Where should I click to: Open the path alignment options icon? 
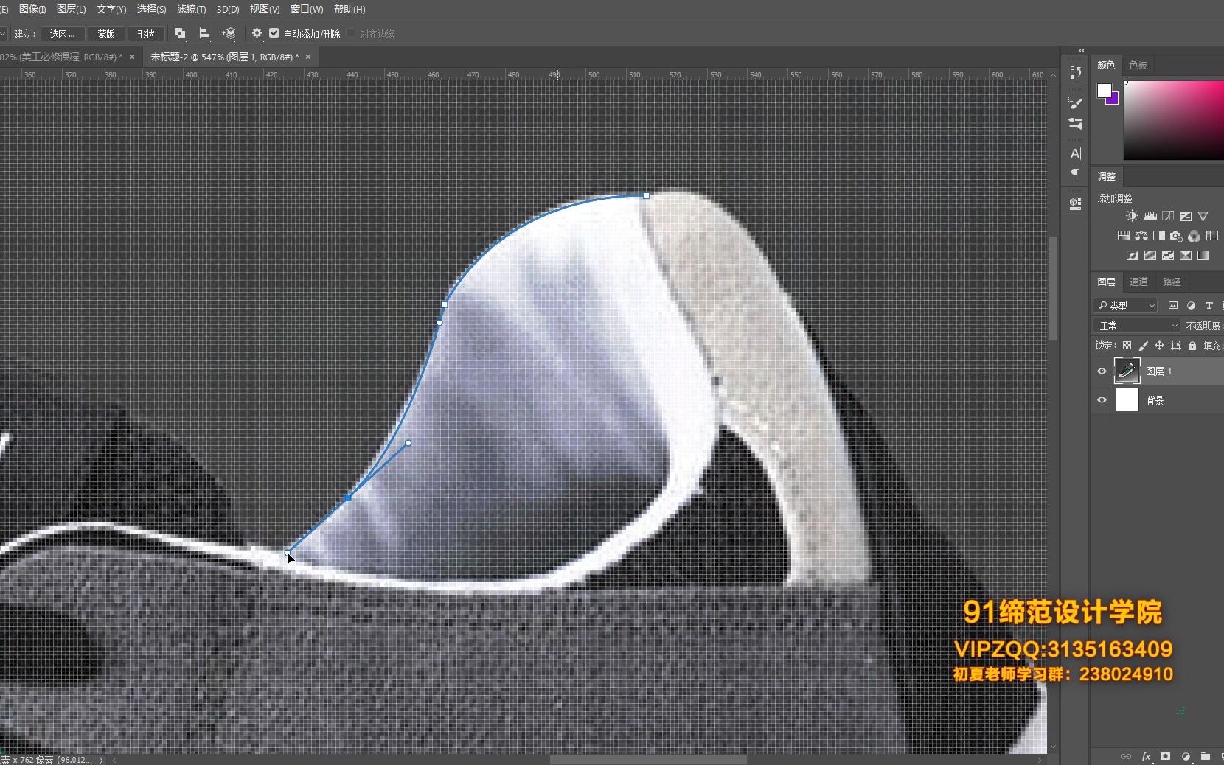[x=205, y=34]
